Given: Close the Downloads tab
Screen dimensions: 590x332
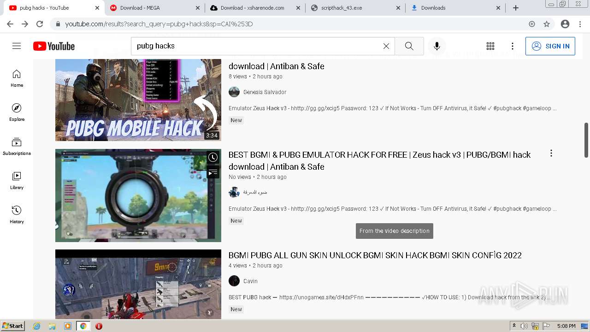Looking at the screenshot, I should coord(498,8).
